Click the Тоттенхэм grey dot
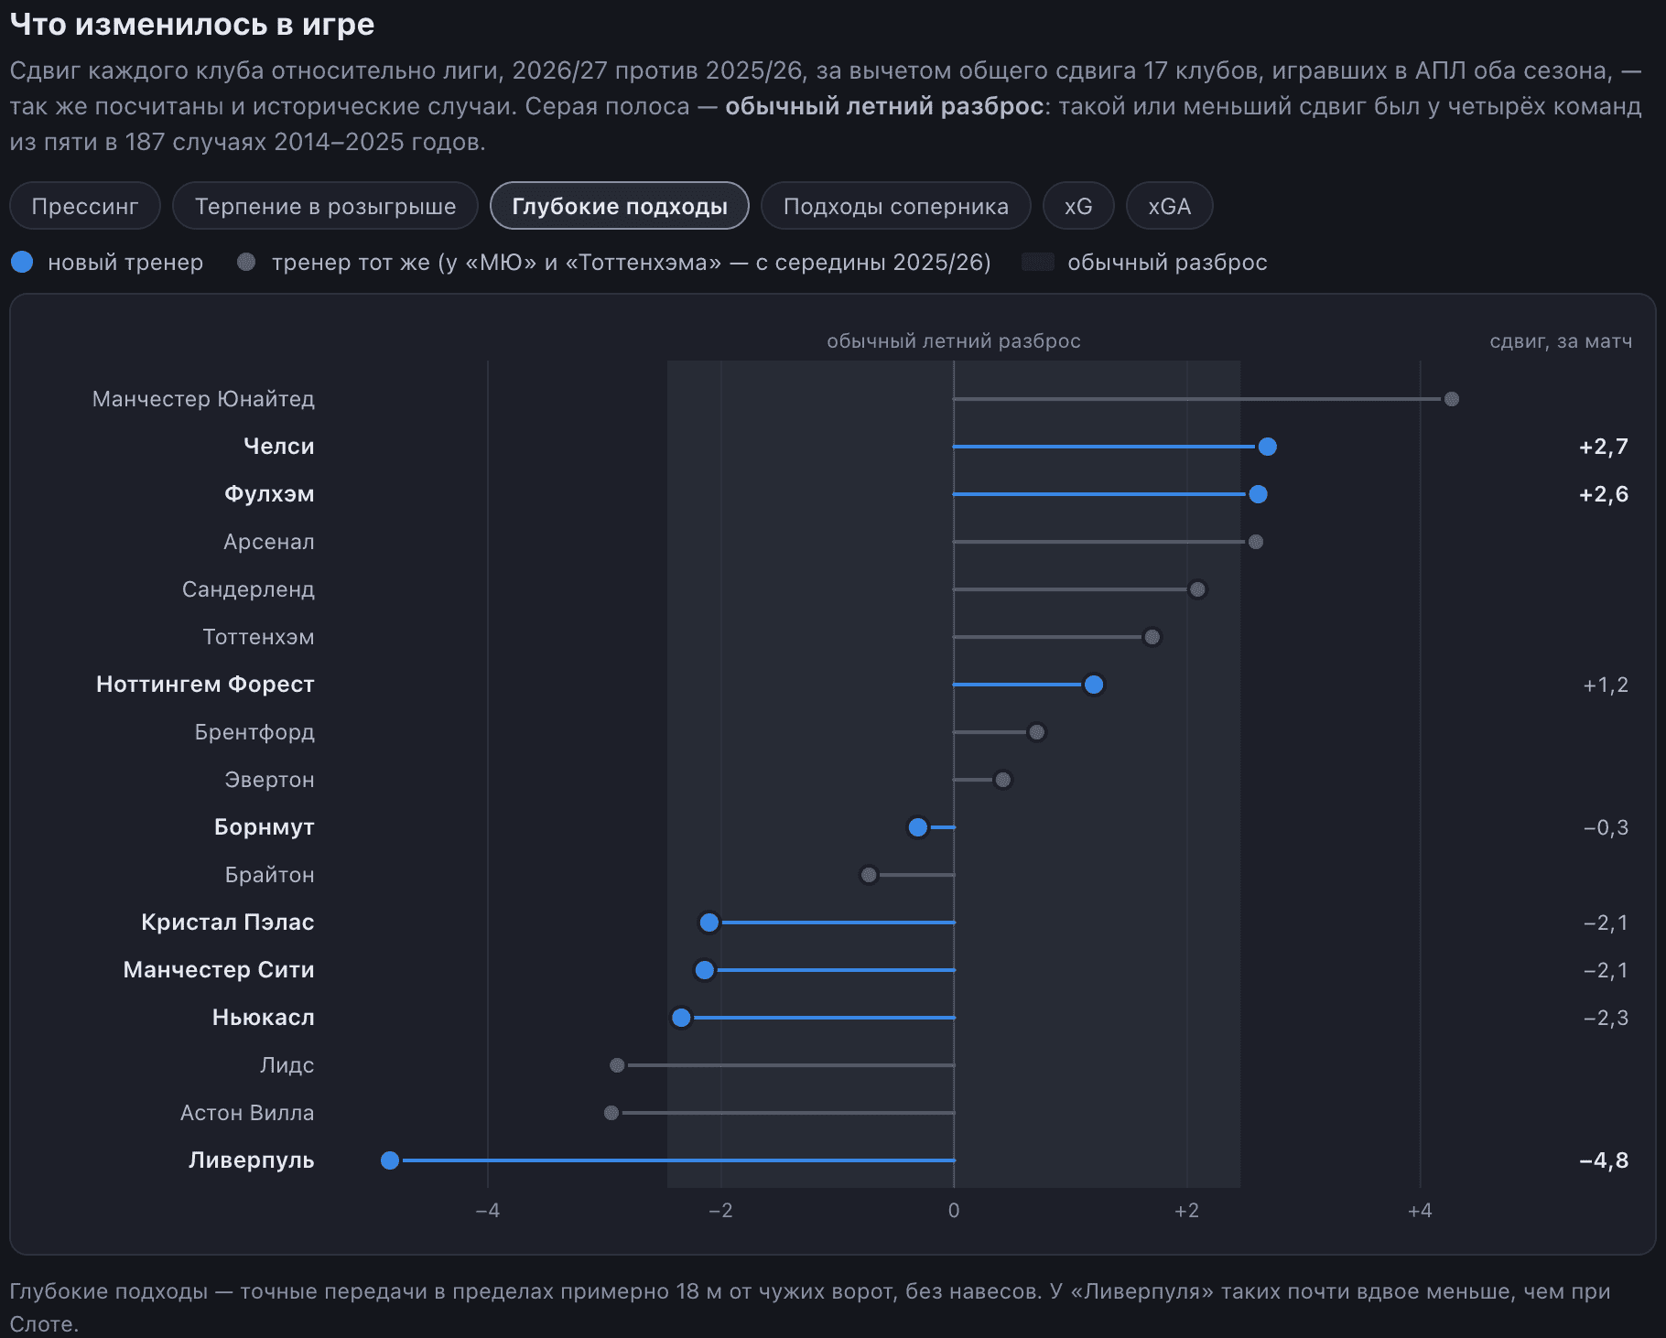Viewport: 1666px width, 1338px height. click(x=1152, y=637)
